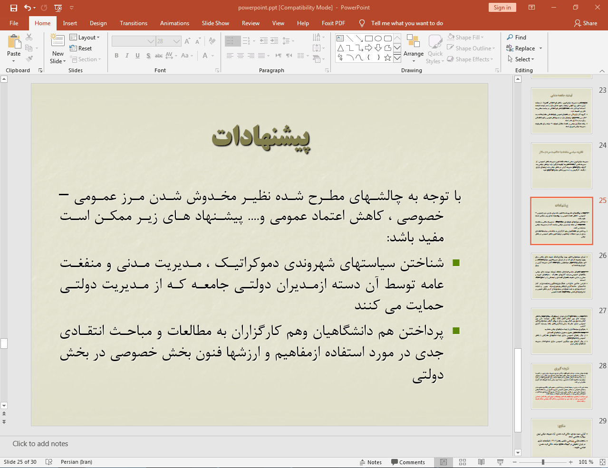Click the Text Shadow S icon

(x=148, y=56)
